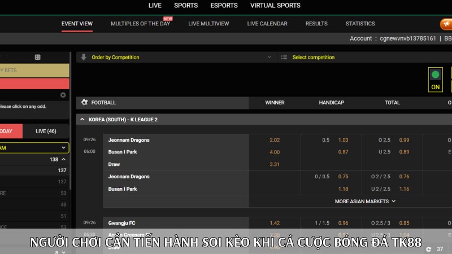Viewport: 452px width, 254px height.
Task: Click the sidebar row showing 53 beside RE
Action: tap(34, 193)
